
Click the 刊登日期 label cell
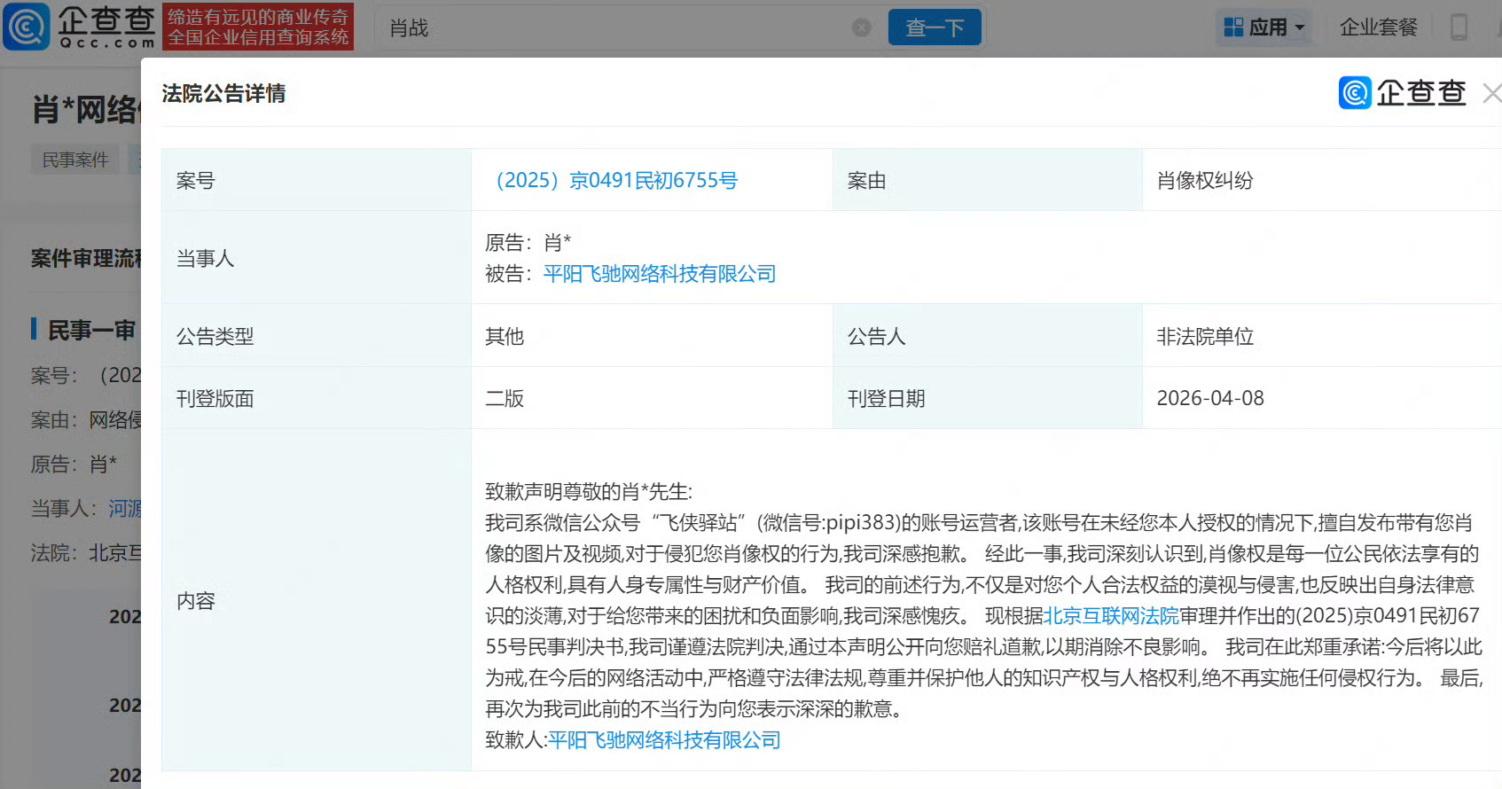[x=988, y=398]
